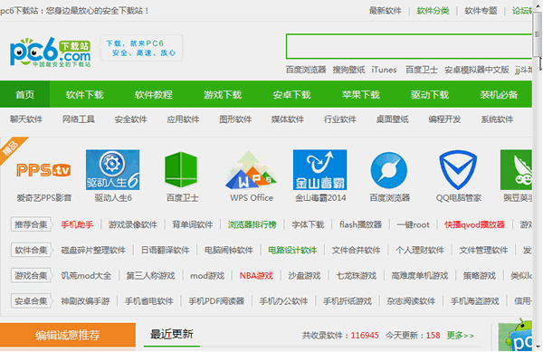Select the 首页 navigation tab
This screenshot has height=352, width=543.
25,94
